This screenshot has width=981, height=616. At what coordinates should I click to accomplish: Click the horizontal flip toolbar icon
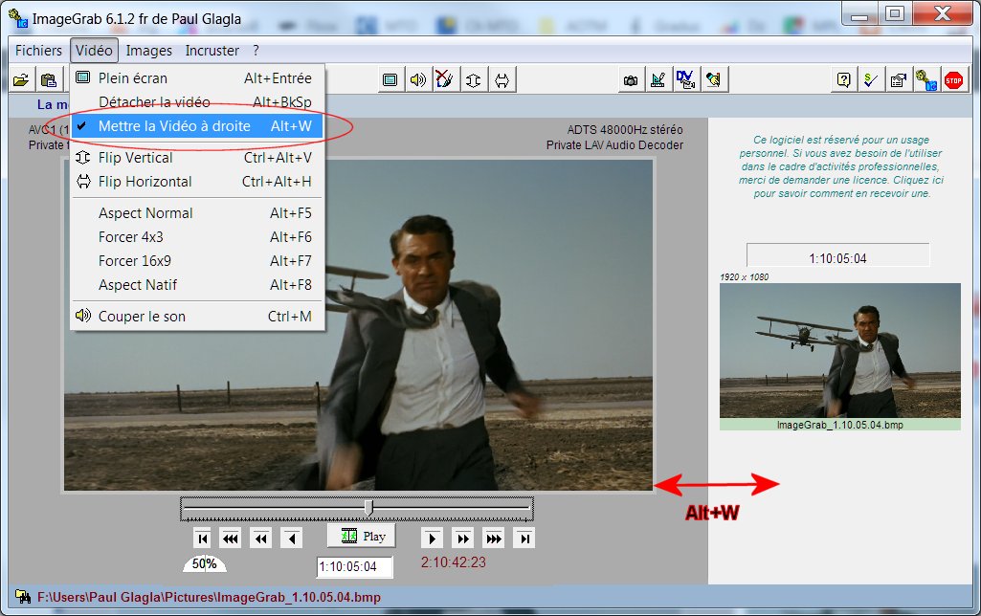(x=503, y=81)
